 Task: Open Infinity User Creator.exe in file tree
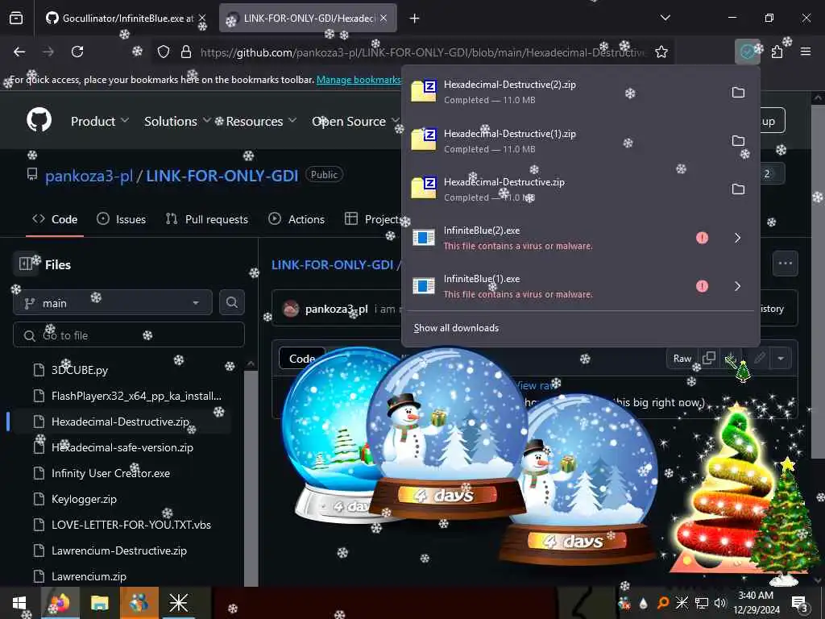[110, 473]
